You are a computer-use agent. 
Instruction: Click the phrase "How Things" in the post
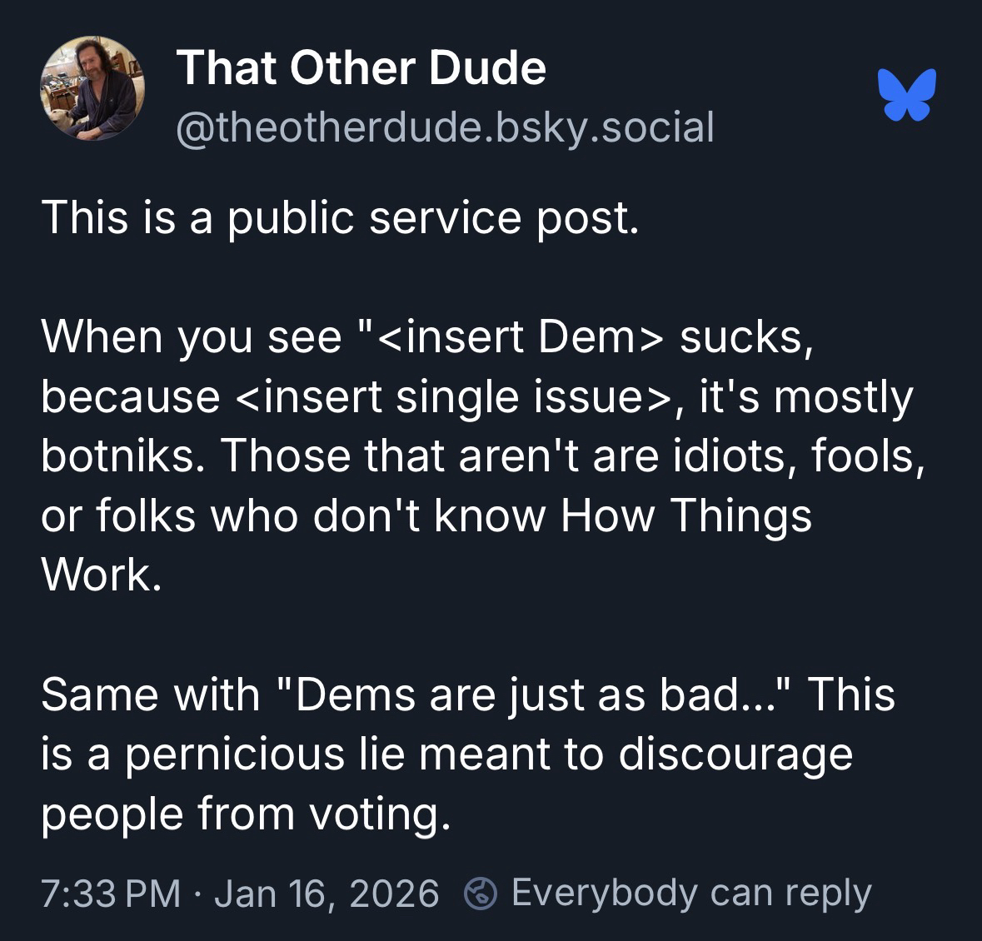685,515
